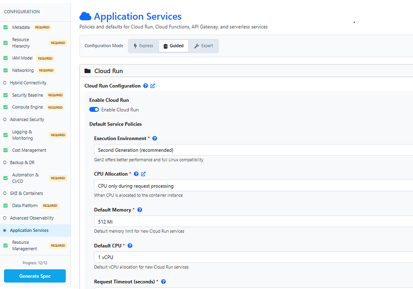Viewport: 413px width, 289px height.
Task: Go to GKE & Containers section
Action: tap(35, 193)
